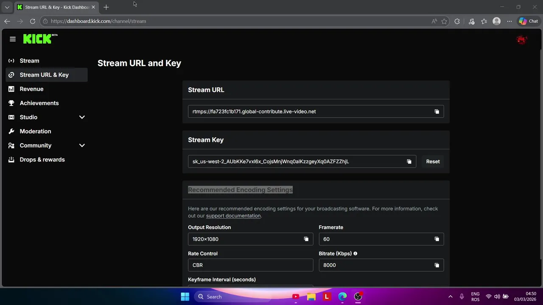The image size is (543, 305).
Task: Click the browser address bar URL
Action: pos(98,21)
